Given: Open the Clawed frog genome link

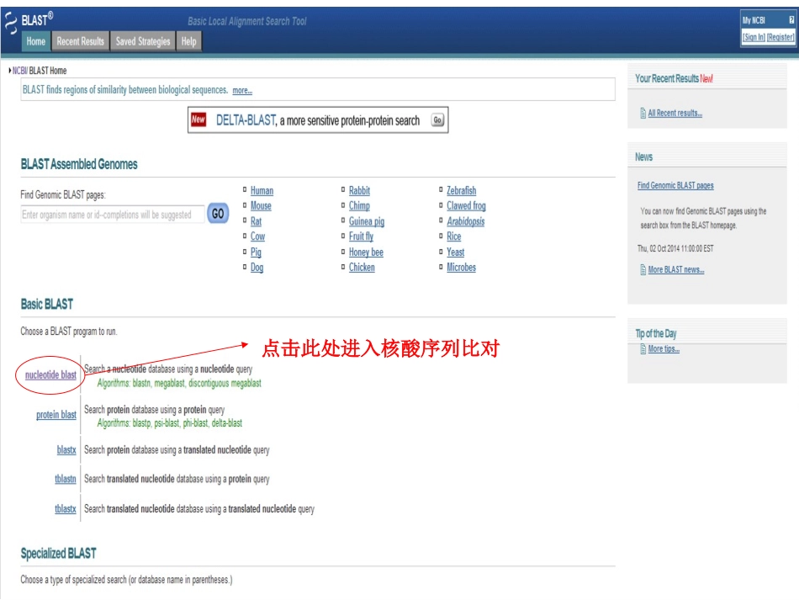Looking at the screenshot, I should [466, 206].
